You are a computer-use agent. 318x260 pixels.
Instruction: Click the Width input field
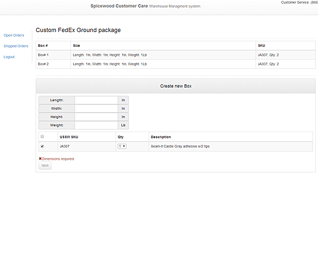[x=96, y=109]
